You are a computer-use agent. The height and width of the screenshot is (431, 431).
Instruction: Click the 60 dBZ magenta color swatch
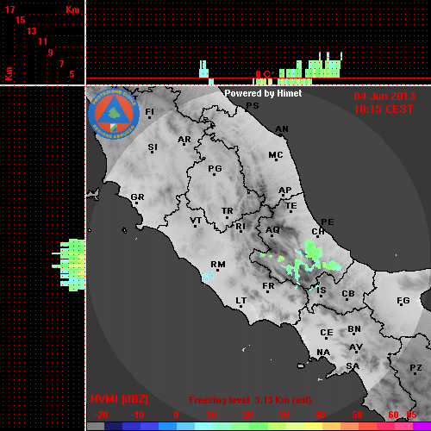[x=385, y=426]
